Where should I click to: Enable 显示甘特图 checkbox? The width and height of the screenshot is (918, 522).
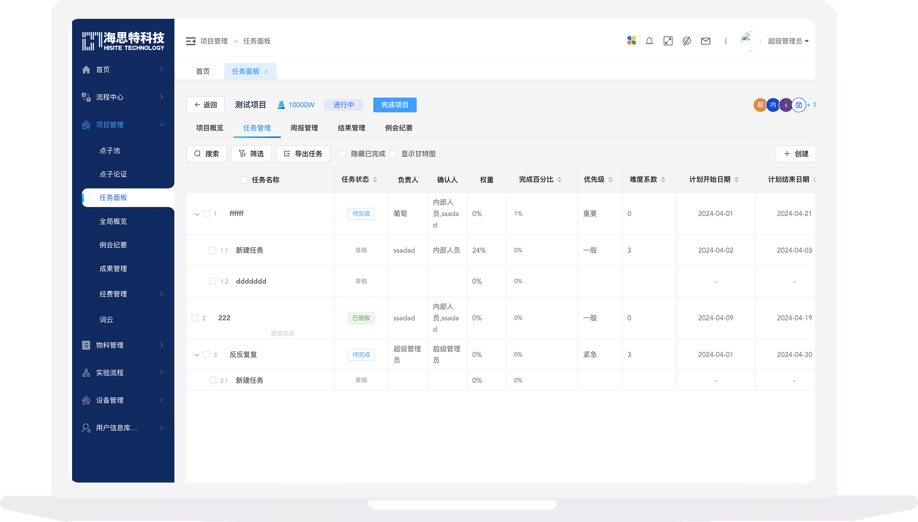click(393, 154)
